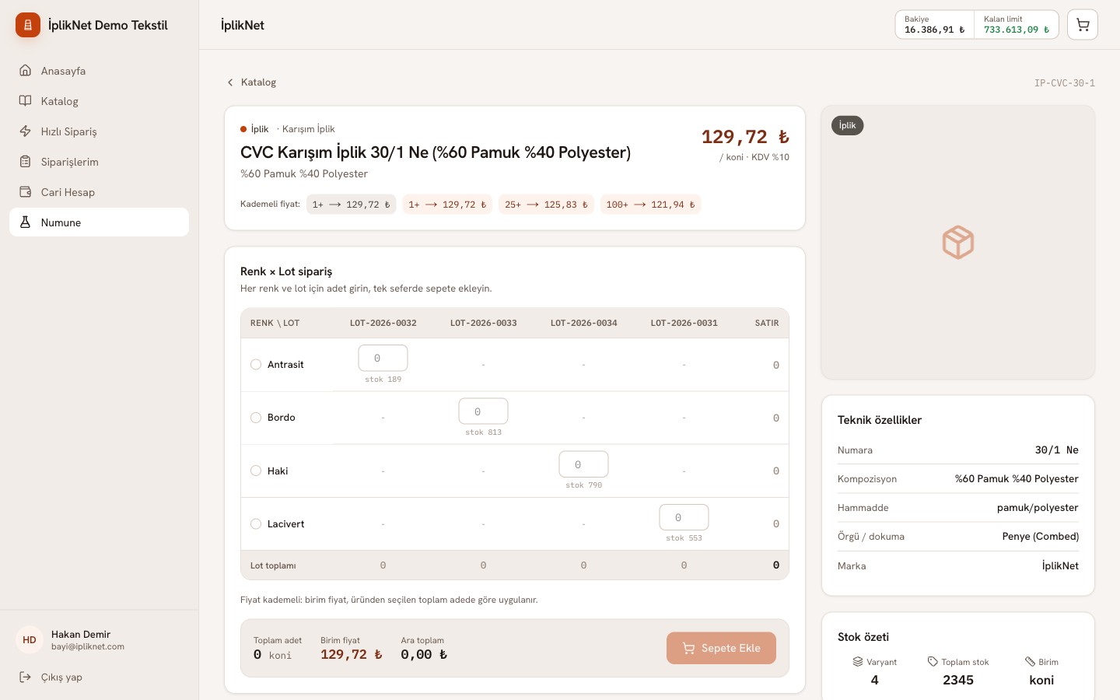Select the Antrasit color radio

coord(256,364)
